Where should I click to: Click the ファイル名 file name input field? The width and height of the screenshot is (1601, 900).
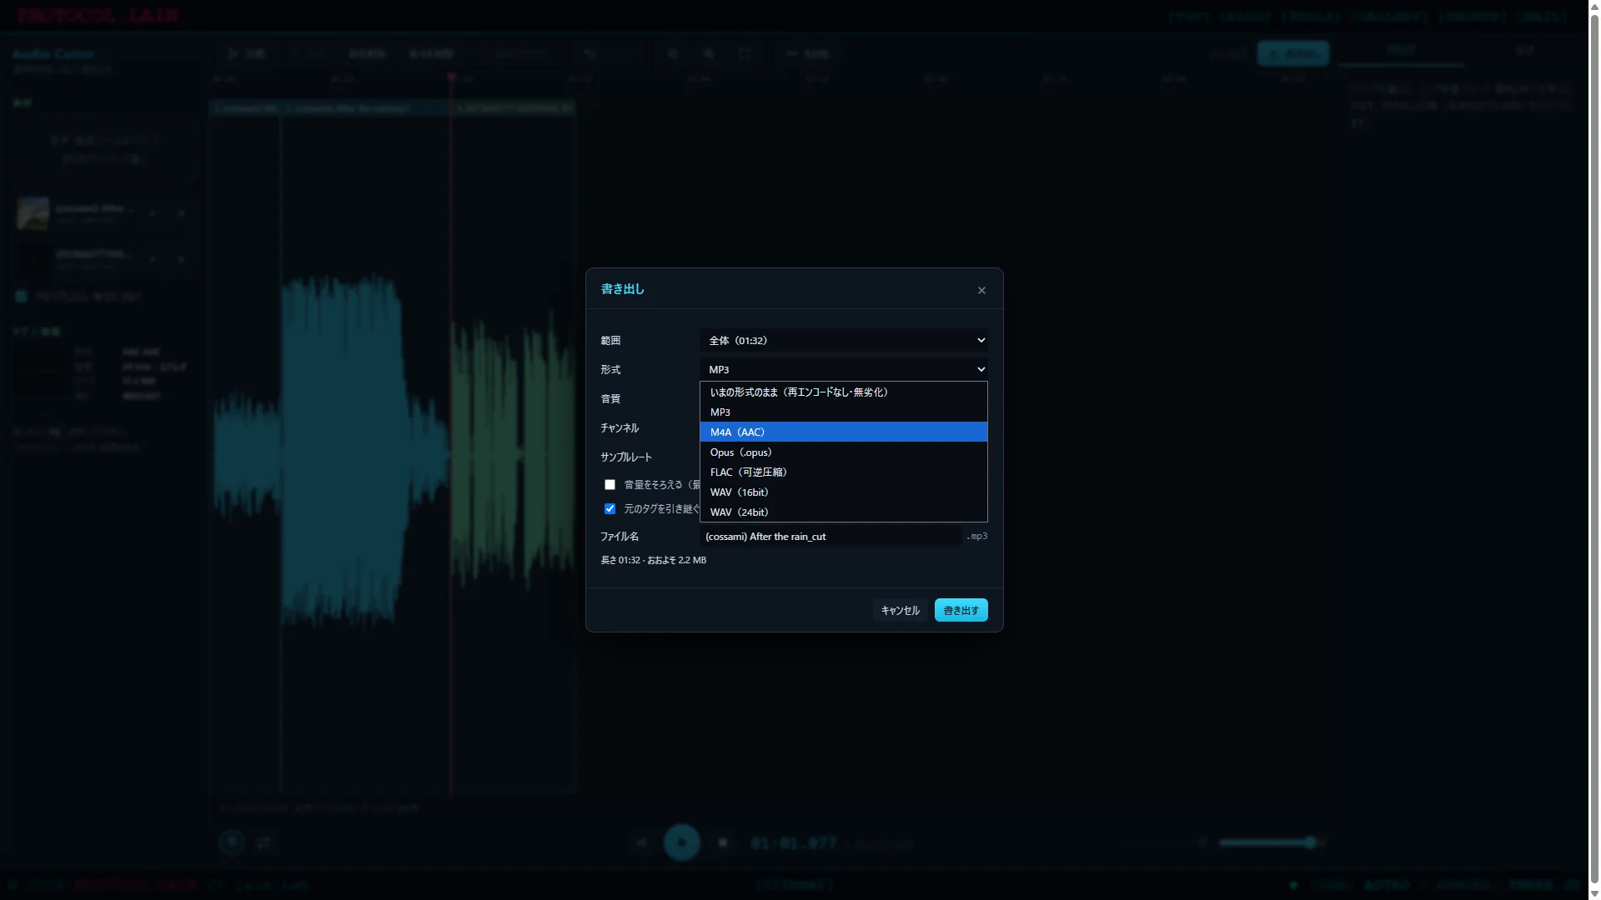coord(831,536)
